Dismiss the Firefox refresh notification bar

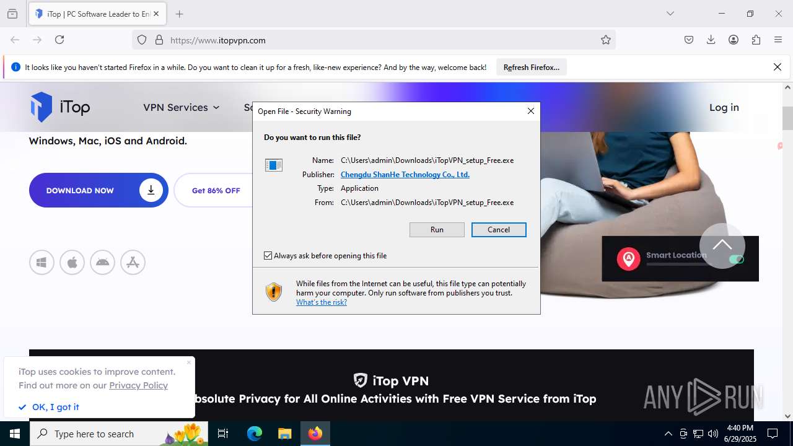point(778,67)
